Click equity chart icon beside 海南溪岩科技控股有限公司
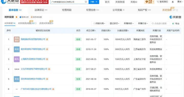This screenshot has width=184, height=97. (47, 39)
